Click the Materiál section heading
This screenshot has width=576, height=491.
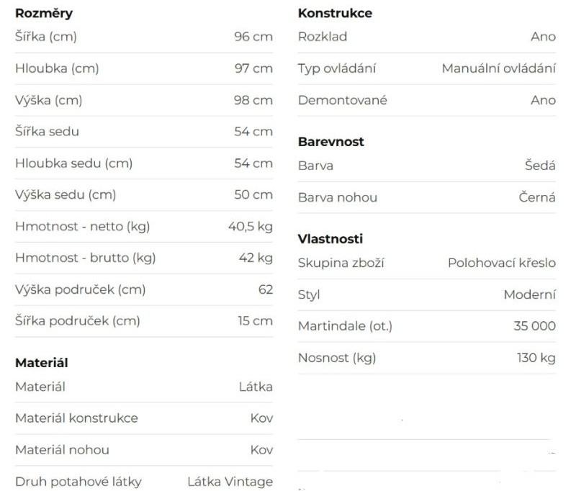42,364
